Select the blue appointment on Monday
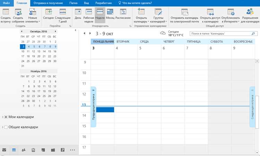Viewport: 260px width, 156px height. (105, 110)
